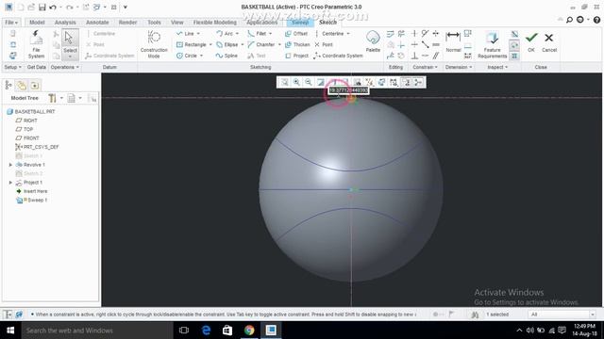
Task: Open the Arc dropdown arrow
Action: (237, 34)
